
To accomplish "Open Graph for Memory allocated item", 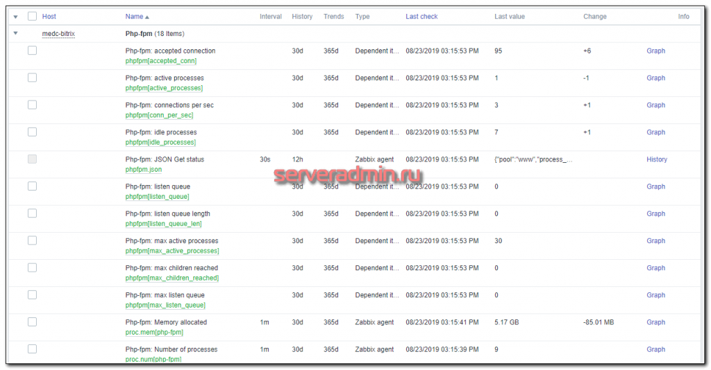I will [655, 322].
